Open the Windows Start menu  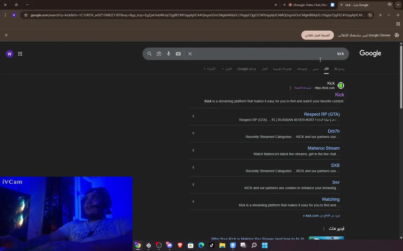265,245
